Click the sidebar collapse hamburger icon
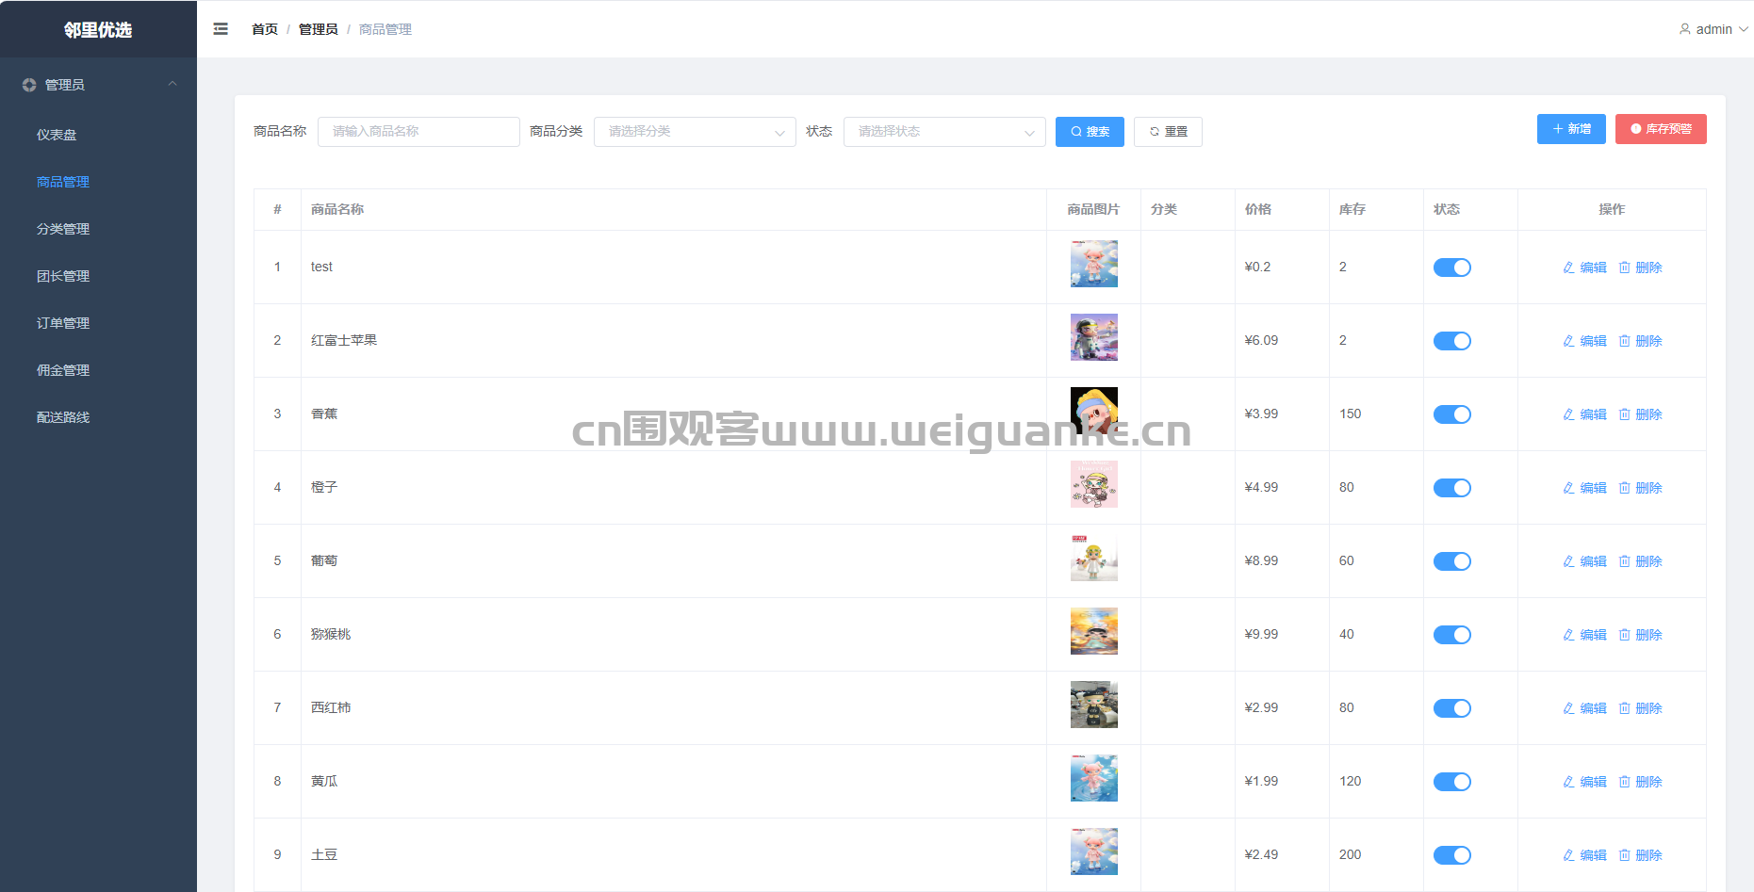 (x=221, y=29)
